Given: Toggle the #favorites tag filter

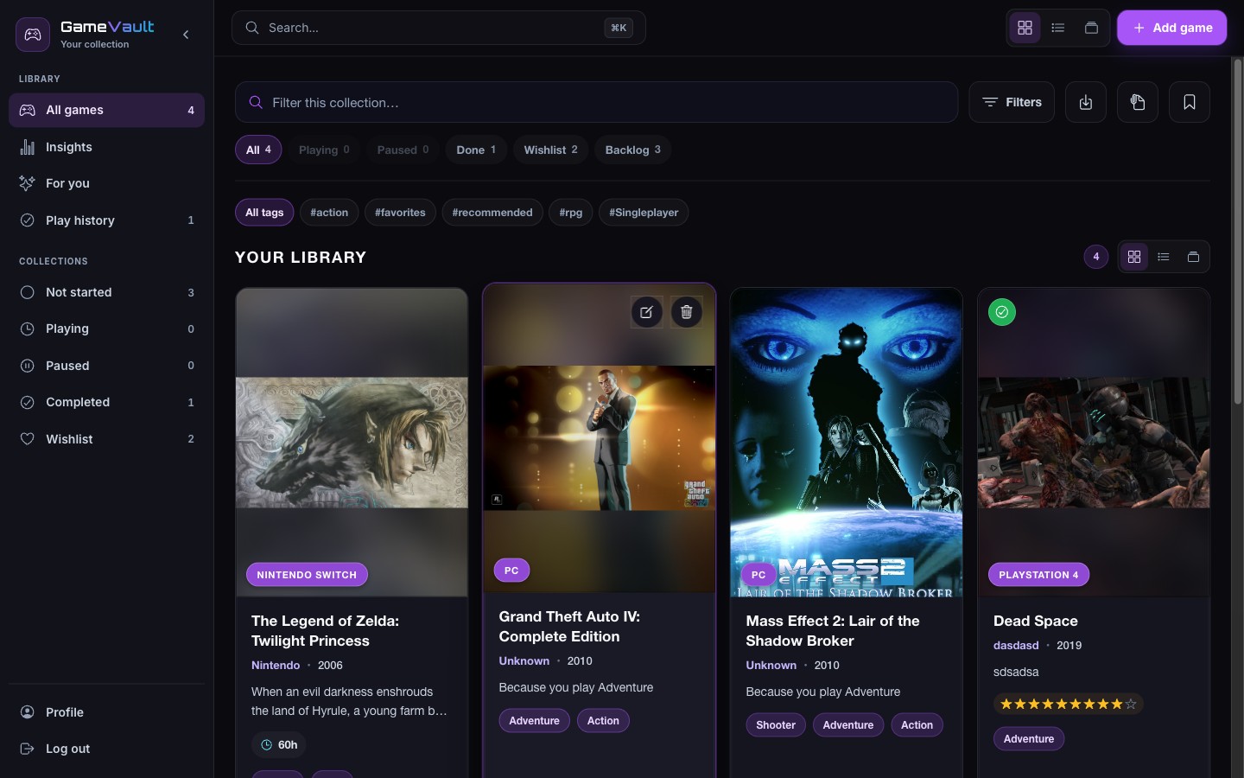Looking at the screenshot, I should coord(400,213).
